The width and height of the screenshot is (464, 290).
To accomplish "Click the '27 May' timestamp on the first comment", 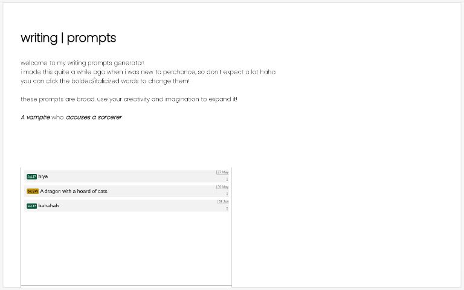I will tap(223, 173).
